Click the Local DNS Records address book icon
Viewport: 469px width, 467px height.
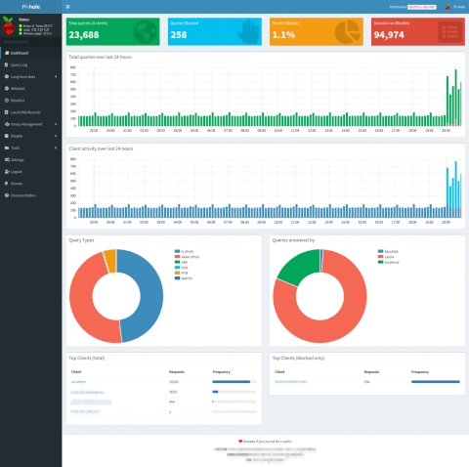[x=7, y=112]
